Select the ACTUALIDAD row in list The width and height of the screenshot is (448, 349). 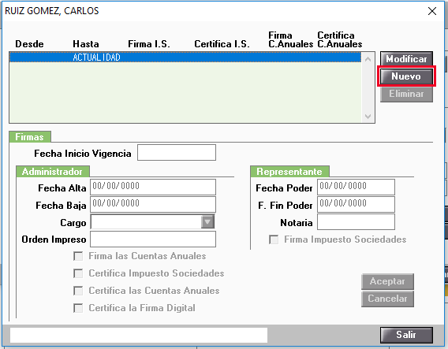[x=185, y=57]
